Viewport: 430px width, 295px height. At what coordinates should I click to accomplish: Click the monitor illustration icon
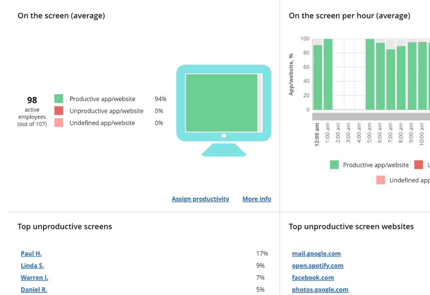point(223,110)
